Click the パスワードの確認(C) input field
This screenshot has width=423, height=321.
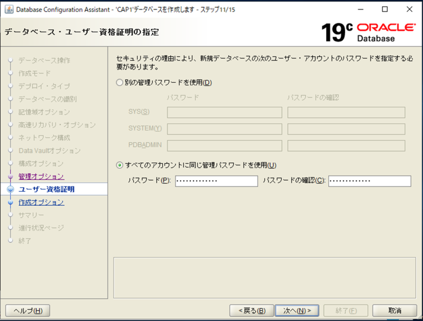(369, 181)
